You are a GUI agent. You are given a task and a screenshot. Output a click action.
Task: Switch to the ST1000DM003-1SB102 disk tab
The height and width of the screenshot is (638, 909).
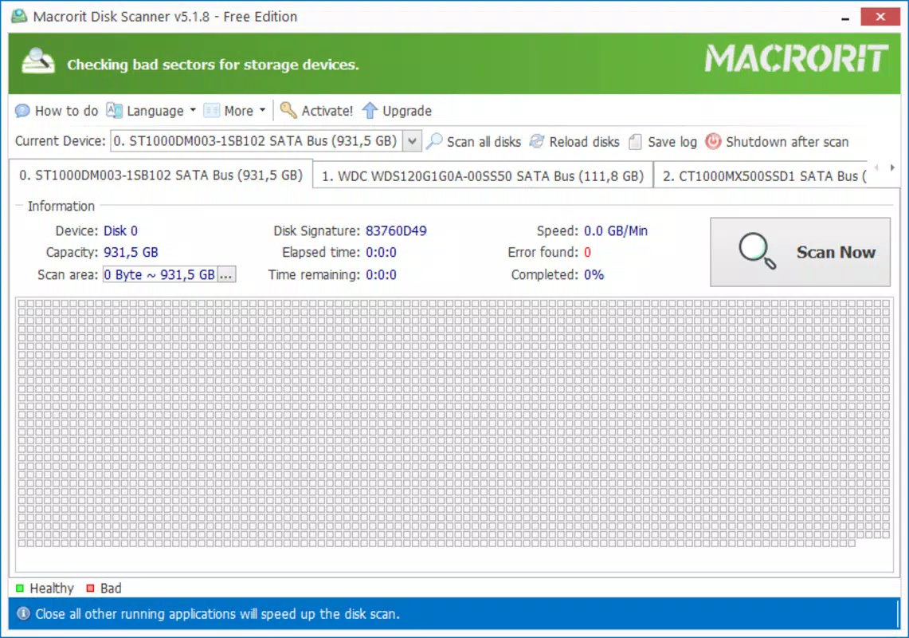click(x=161, y=175)
